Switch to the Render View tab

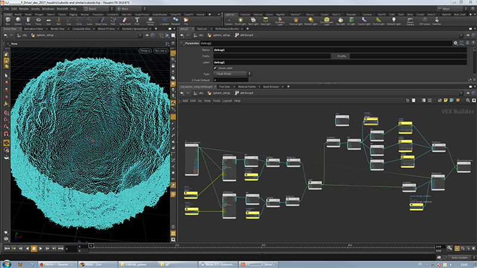[x=57, y=29]
